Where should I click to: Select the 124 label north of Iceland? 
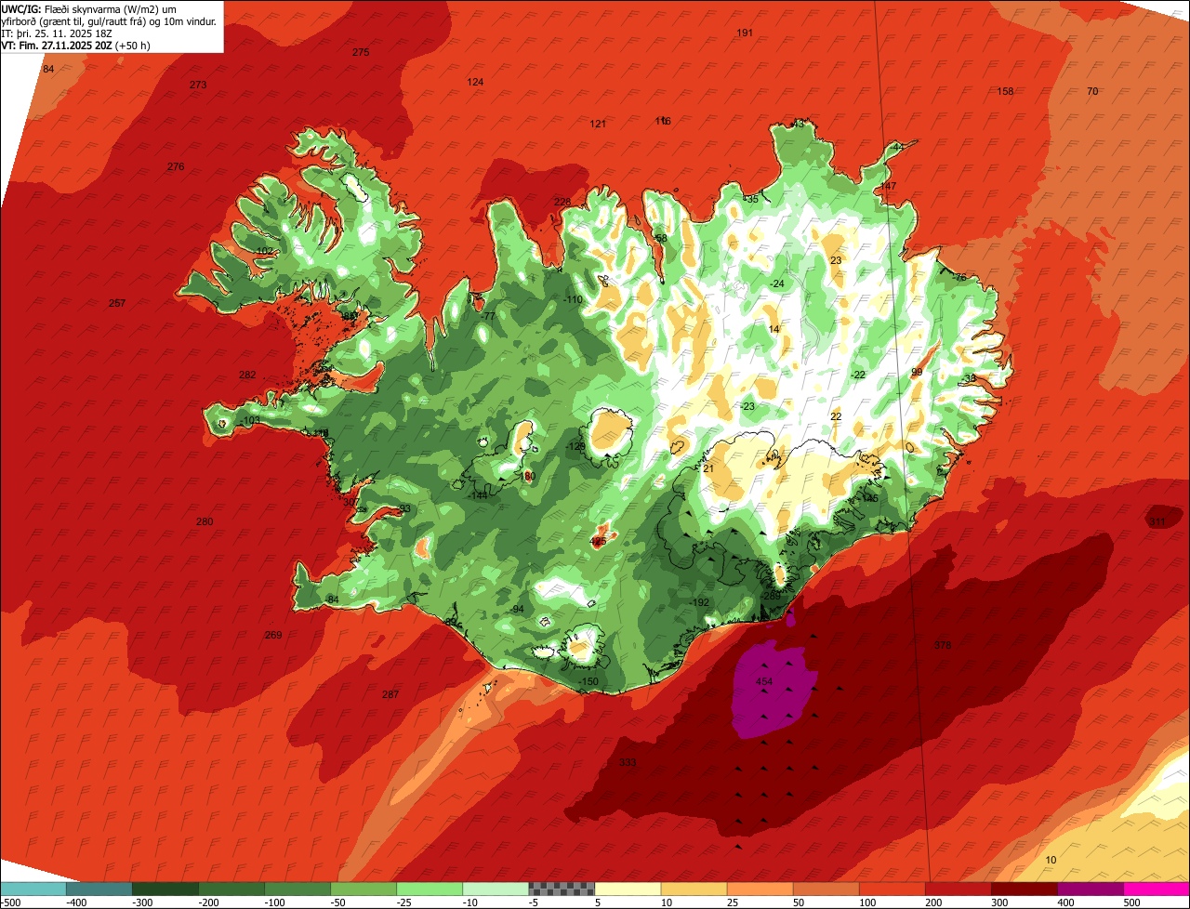click(475, 82)
